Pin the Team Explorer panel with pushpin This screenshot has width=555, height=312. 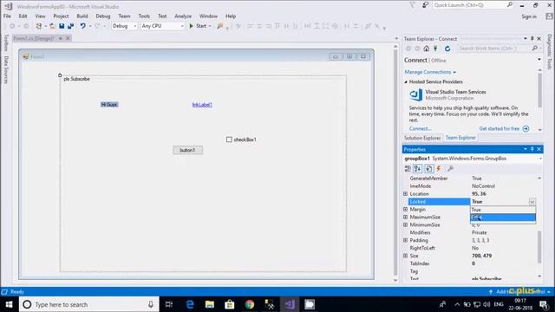coord(532,38)
